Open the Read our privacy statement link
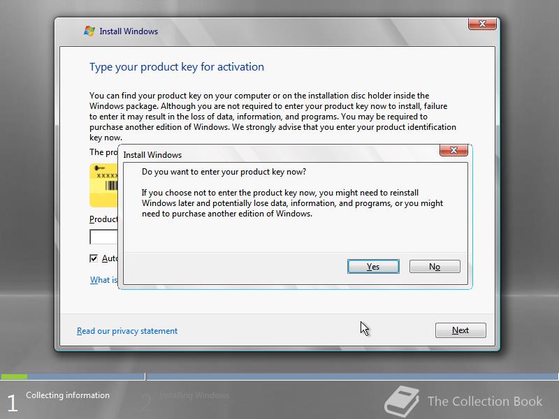Screen dimensions: 559x419 pyautogui.click(x=127, y=331)
